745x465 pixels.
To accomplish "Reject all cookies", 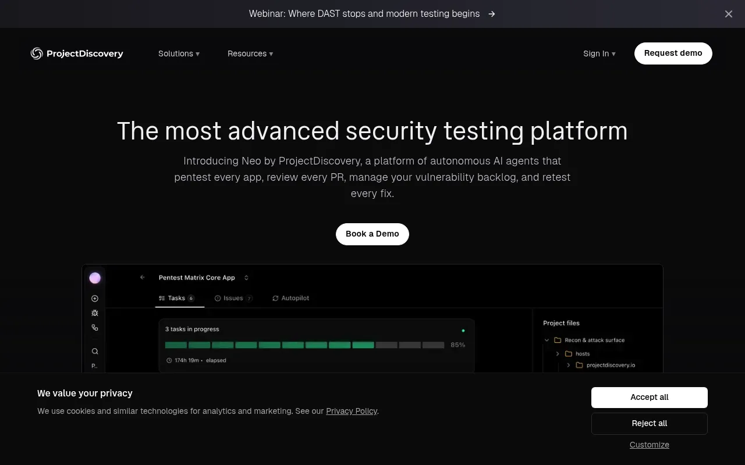I will (x=650, y=424).
